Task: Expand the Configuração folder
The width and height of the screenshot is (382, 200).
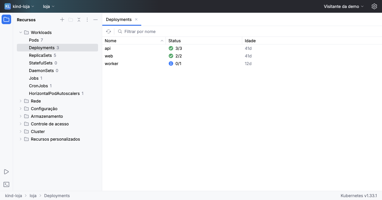Action: tap(21, 109)
